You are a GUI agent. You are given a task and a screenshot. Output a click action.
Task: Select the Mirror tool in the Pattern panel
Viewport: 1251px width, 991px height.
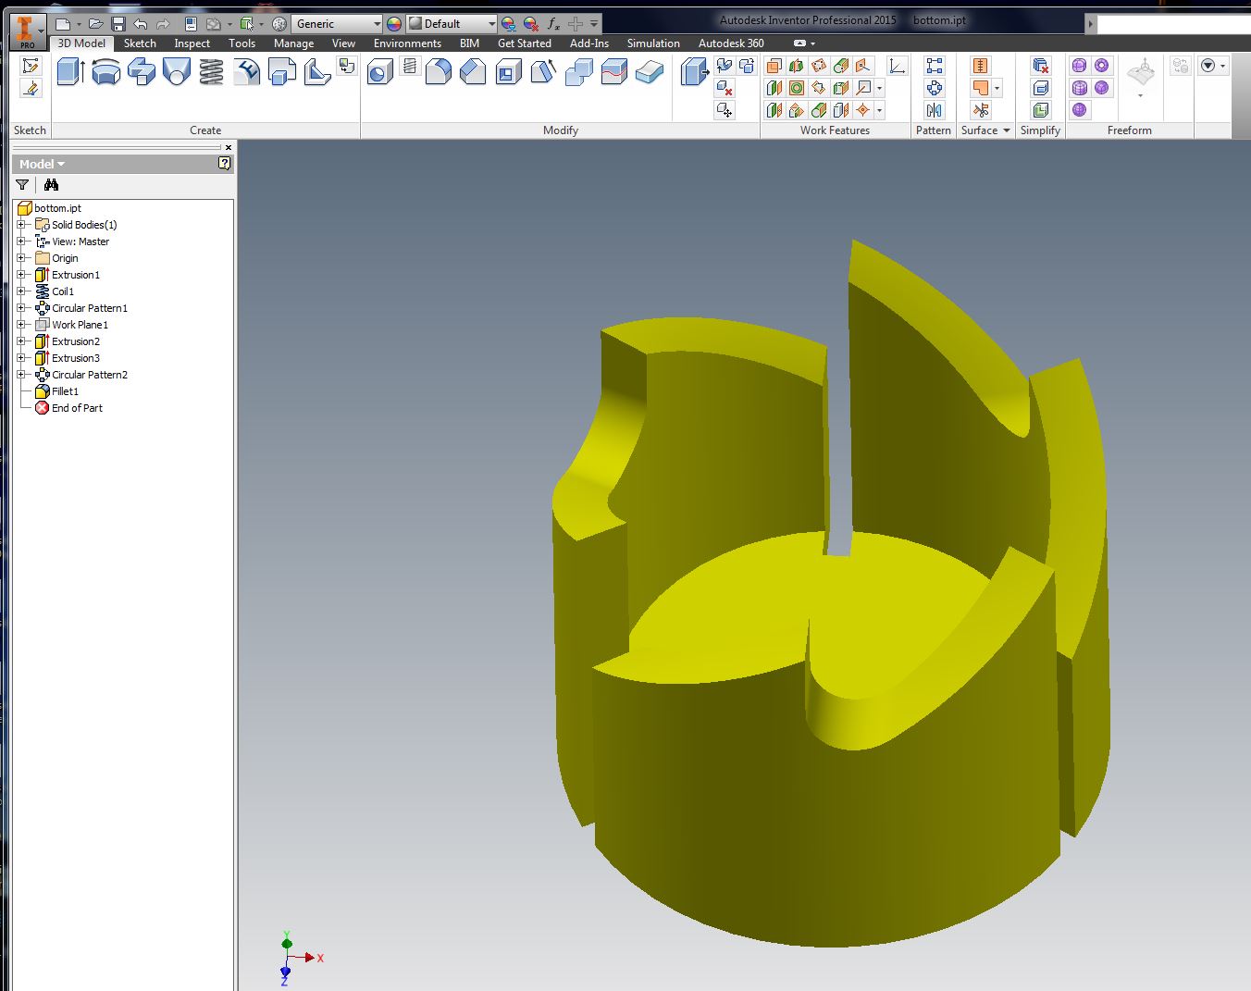pyautogui.click(x=934, y=111)
